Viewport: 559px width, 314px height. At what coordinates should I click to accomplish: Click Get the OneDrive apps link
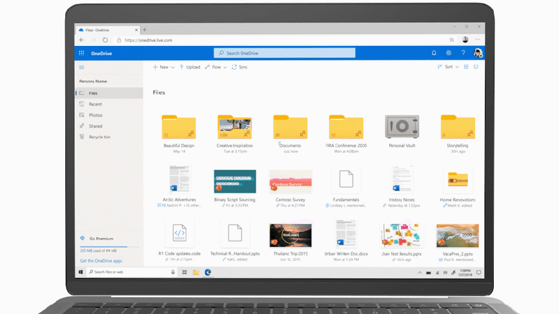coord(101,261)
